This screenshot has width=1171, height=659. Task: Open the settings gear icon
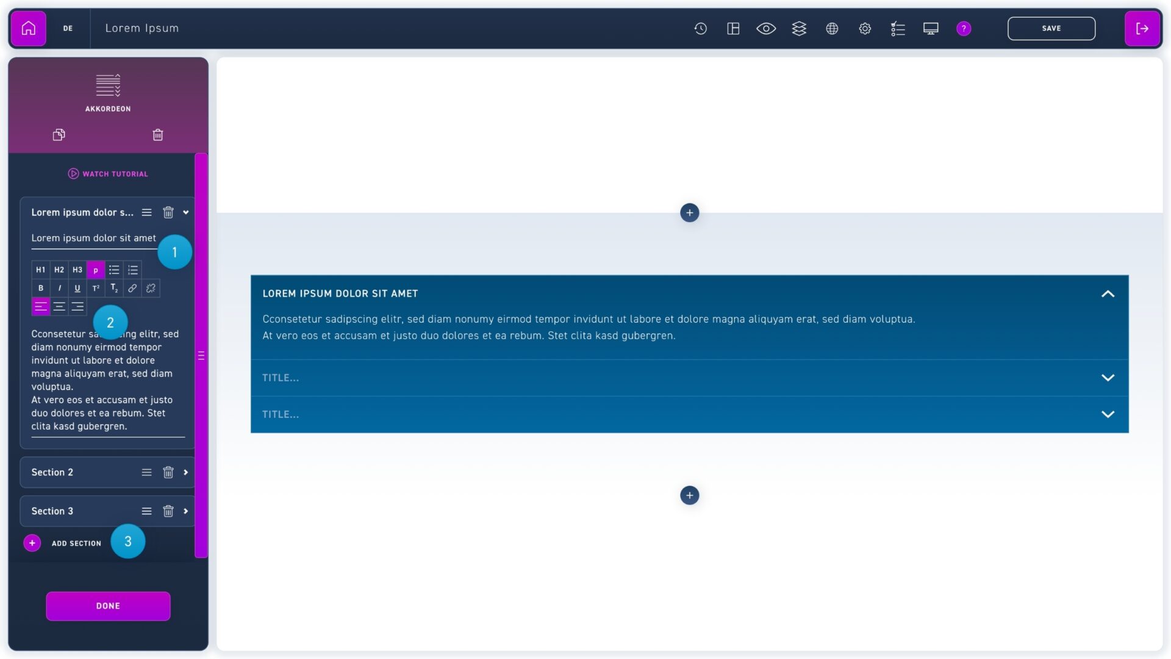coord(865,28)
